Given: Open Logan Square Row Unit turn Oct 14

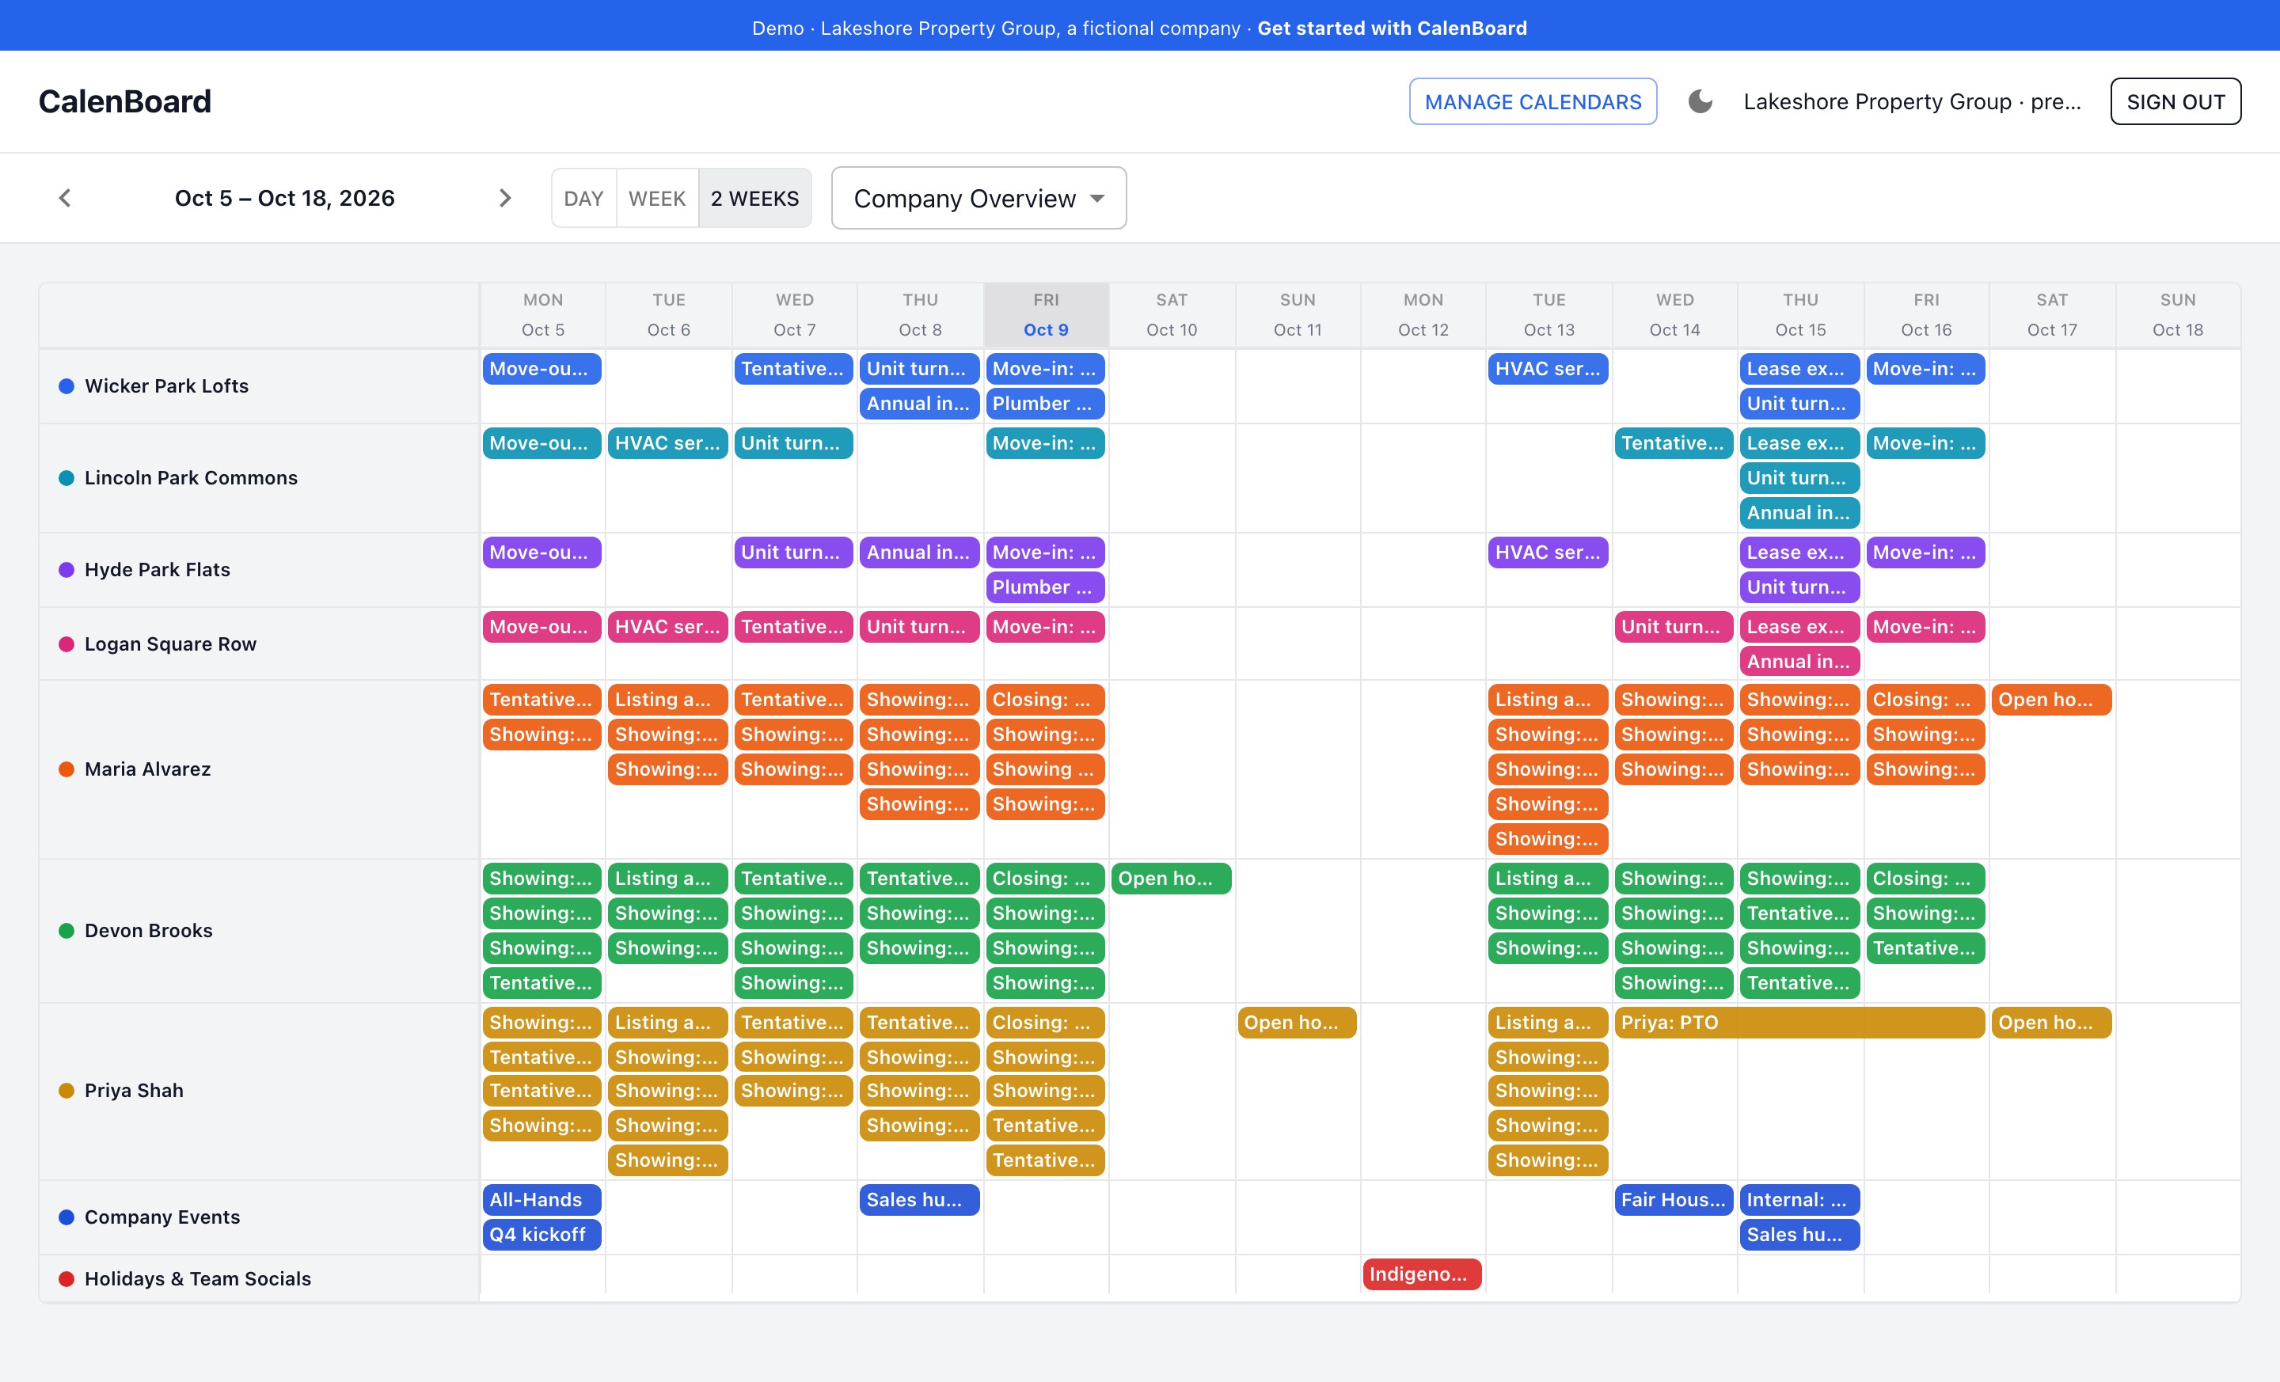Looking at the screenshot, I should click(x=1674, y=626).
